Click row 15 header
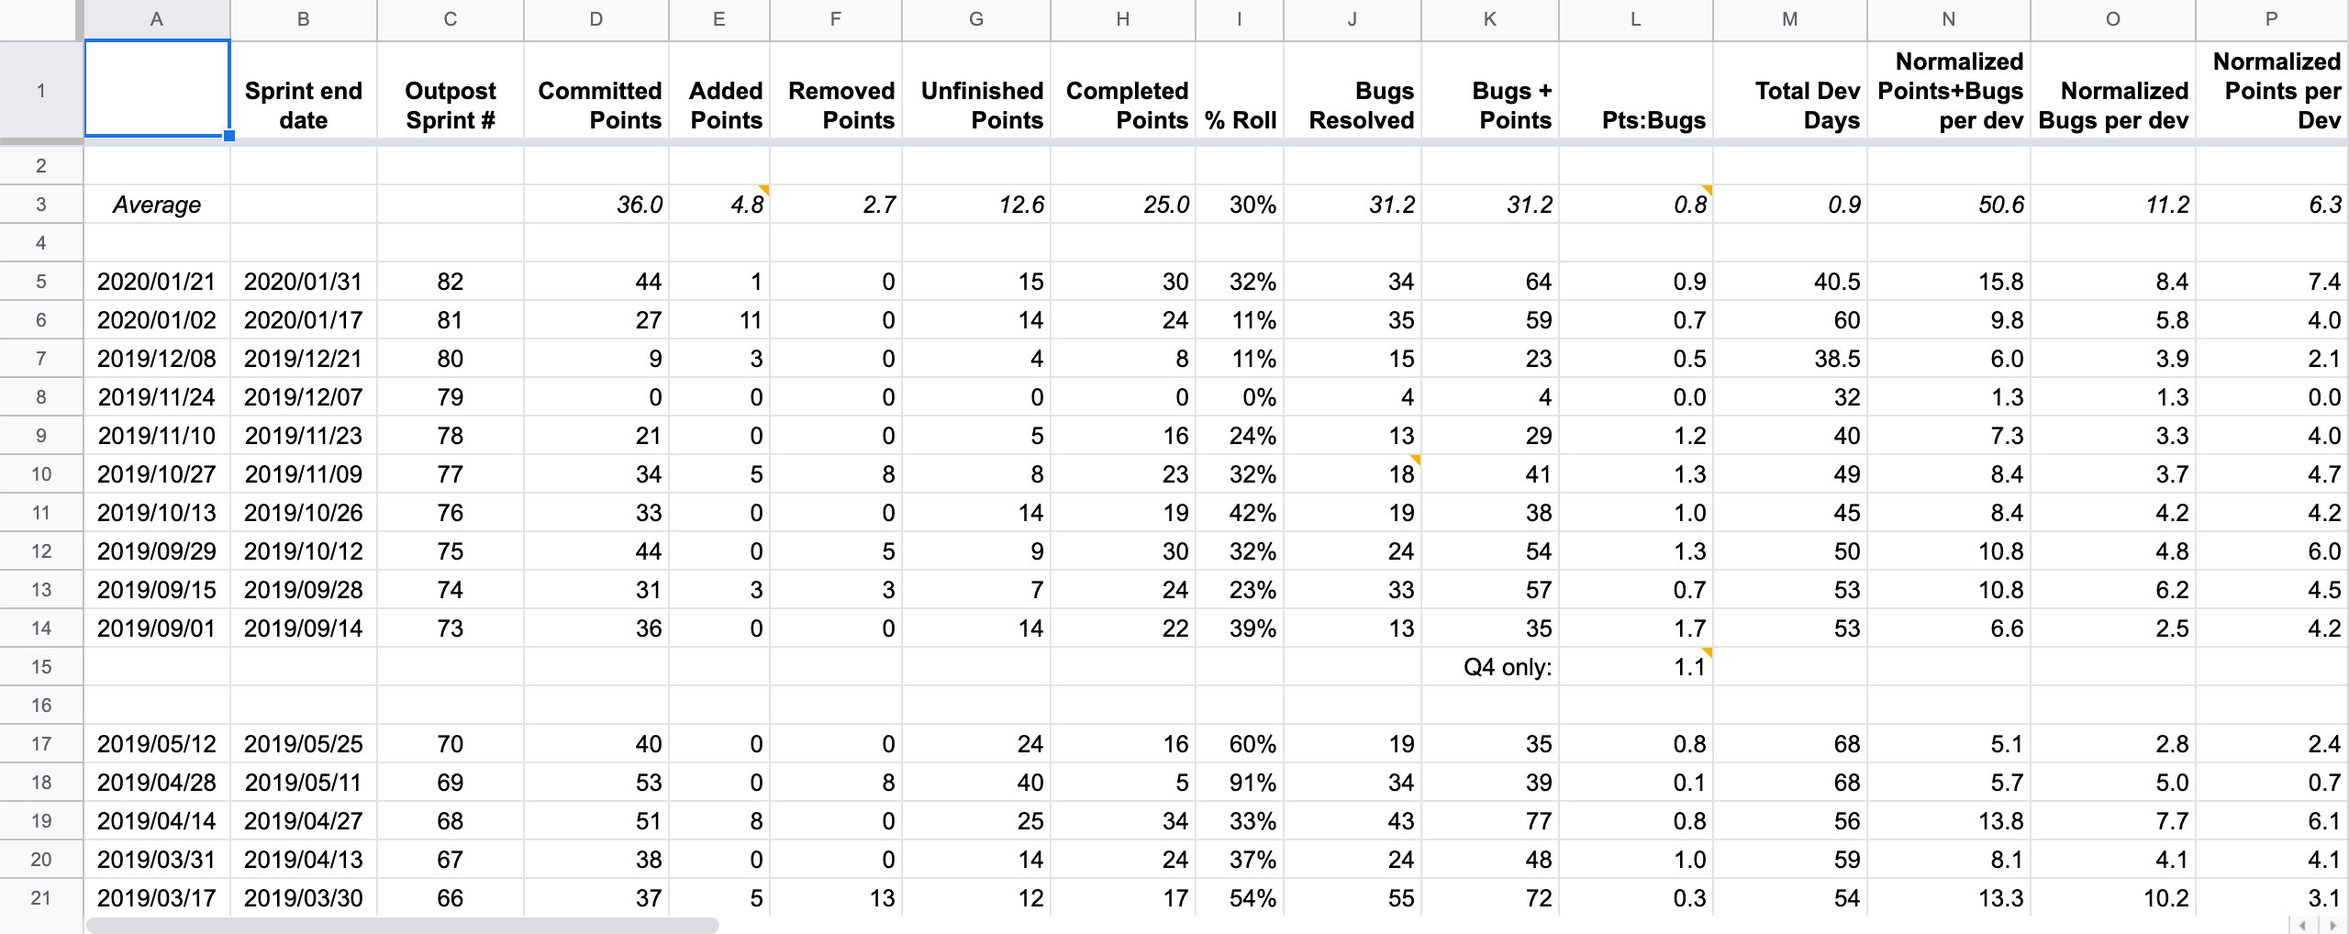The height and width of the screenshot is (934, 2349). point(41,667)
